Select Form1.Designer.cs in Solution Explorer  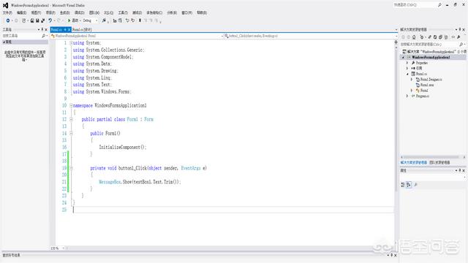click(x=431, y=80)
